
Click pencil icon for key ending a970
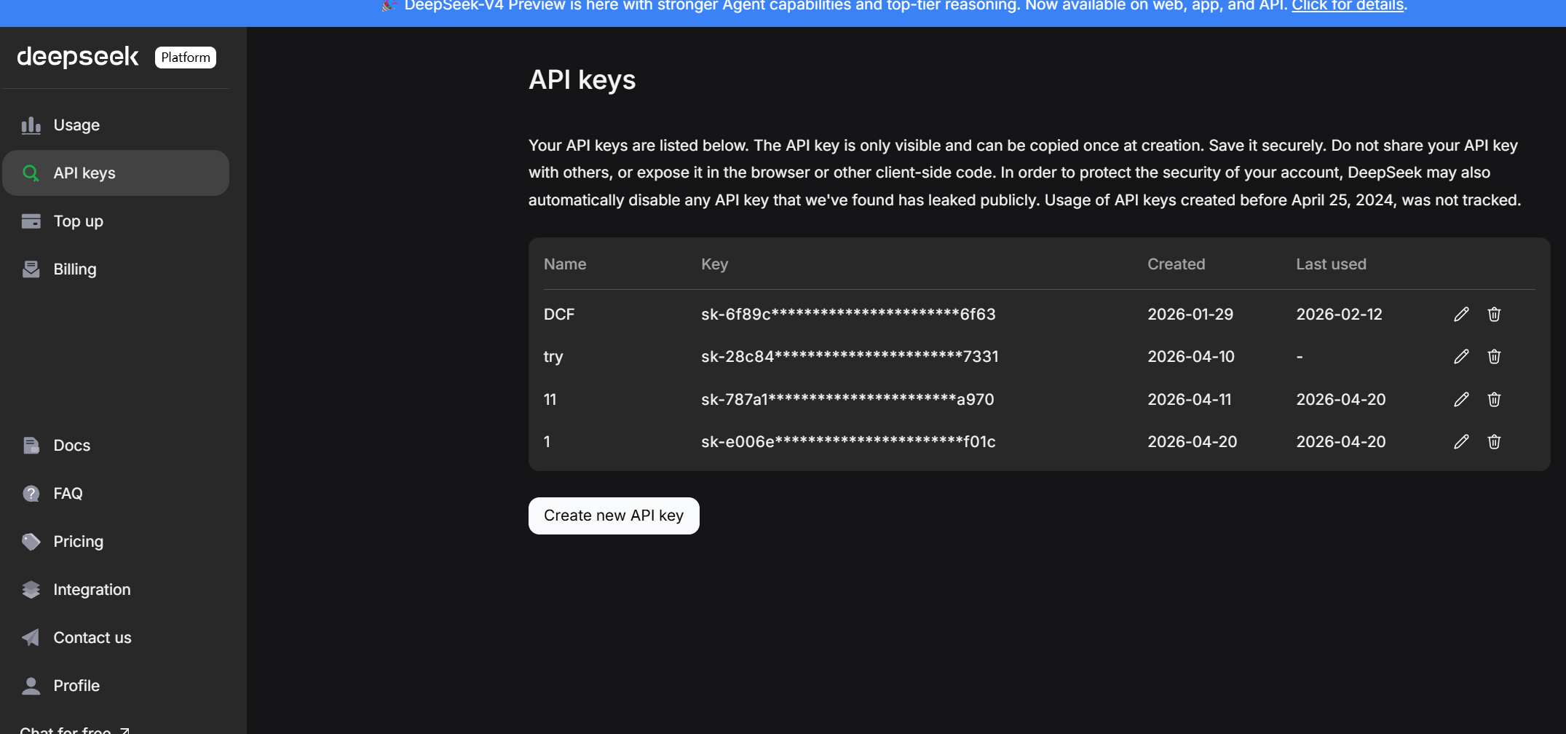(x=1461, y=400)
